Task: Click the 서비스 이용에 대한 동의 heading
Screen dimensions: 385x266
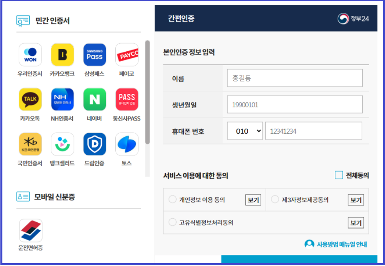Action: coord(196,176)
